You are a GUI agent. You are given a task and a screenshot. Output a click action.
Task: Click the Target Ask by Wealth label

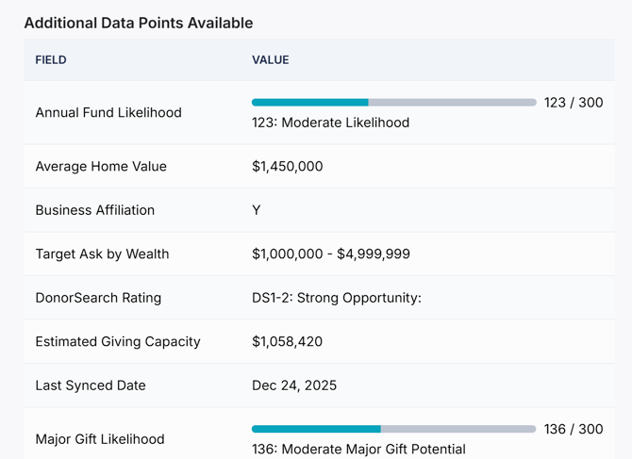tap(103, 254)
